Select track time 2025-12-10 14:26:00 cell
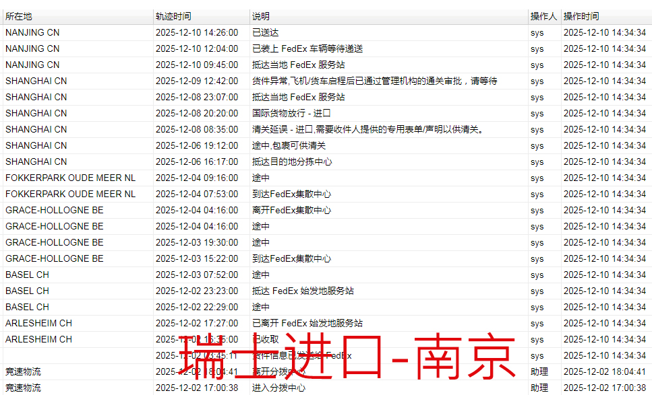This screenshot has width=652, height=395. pos(197,32)
